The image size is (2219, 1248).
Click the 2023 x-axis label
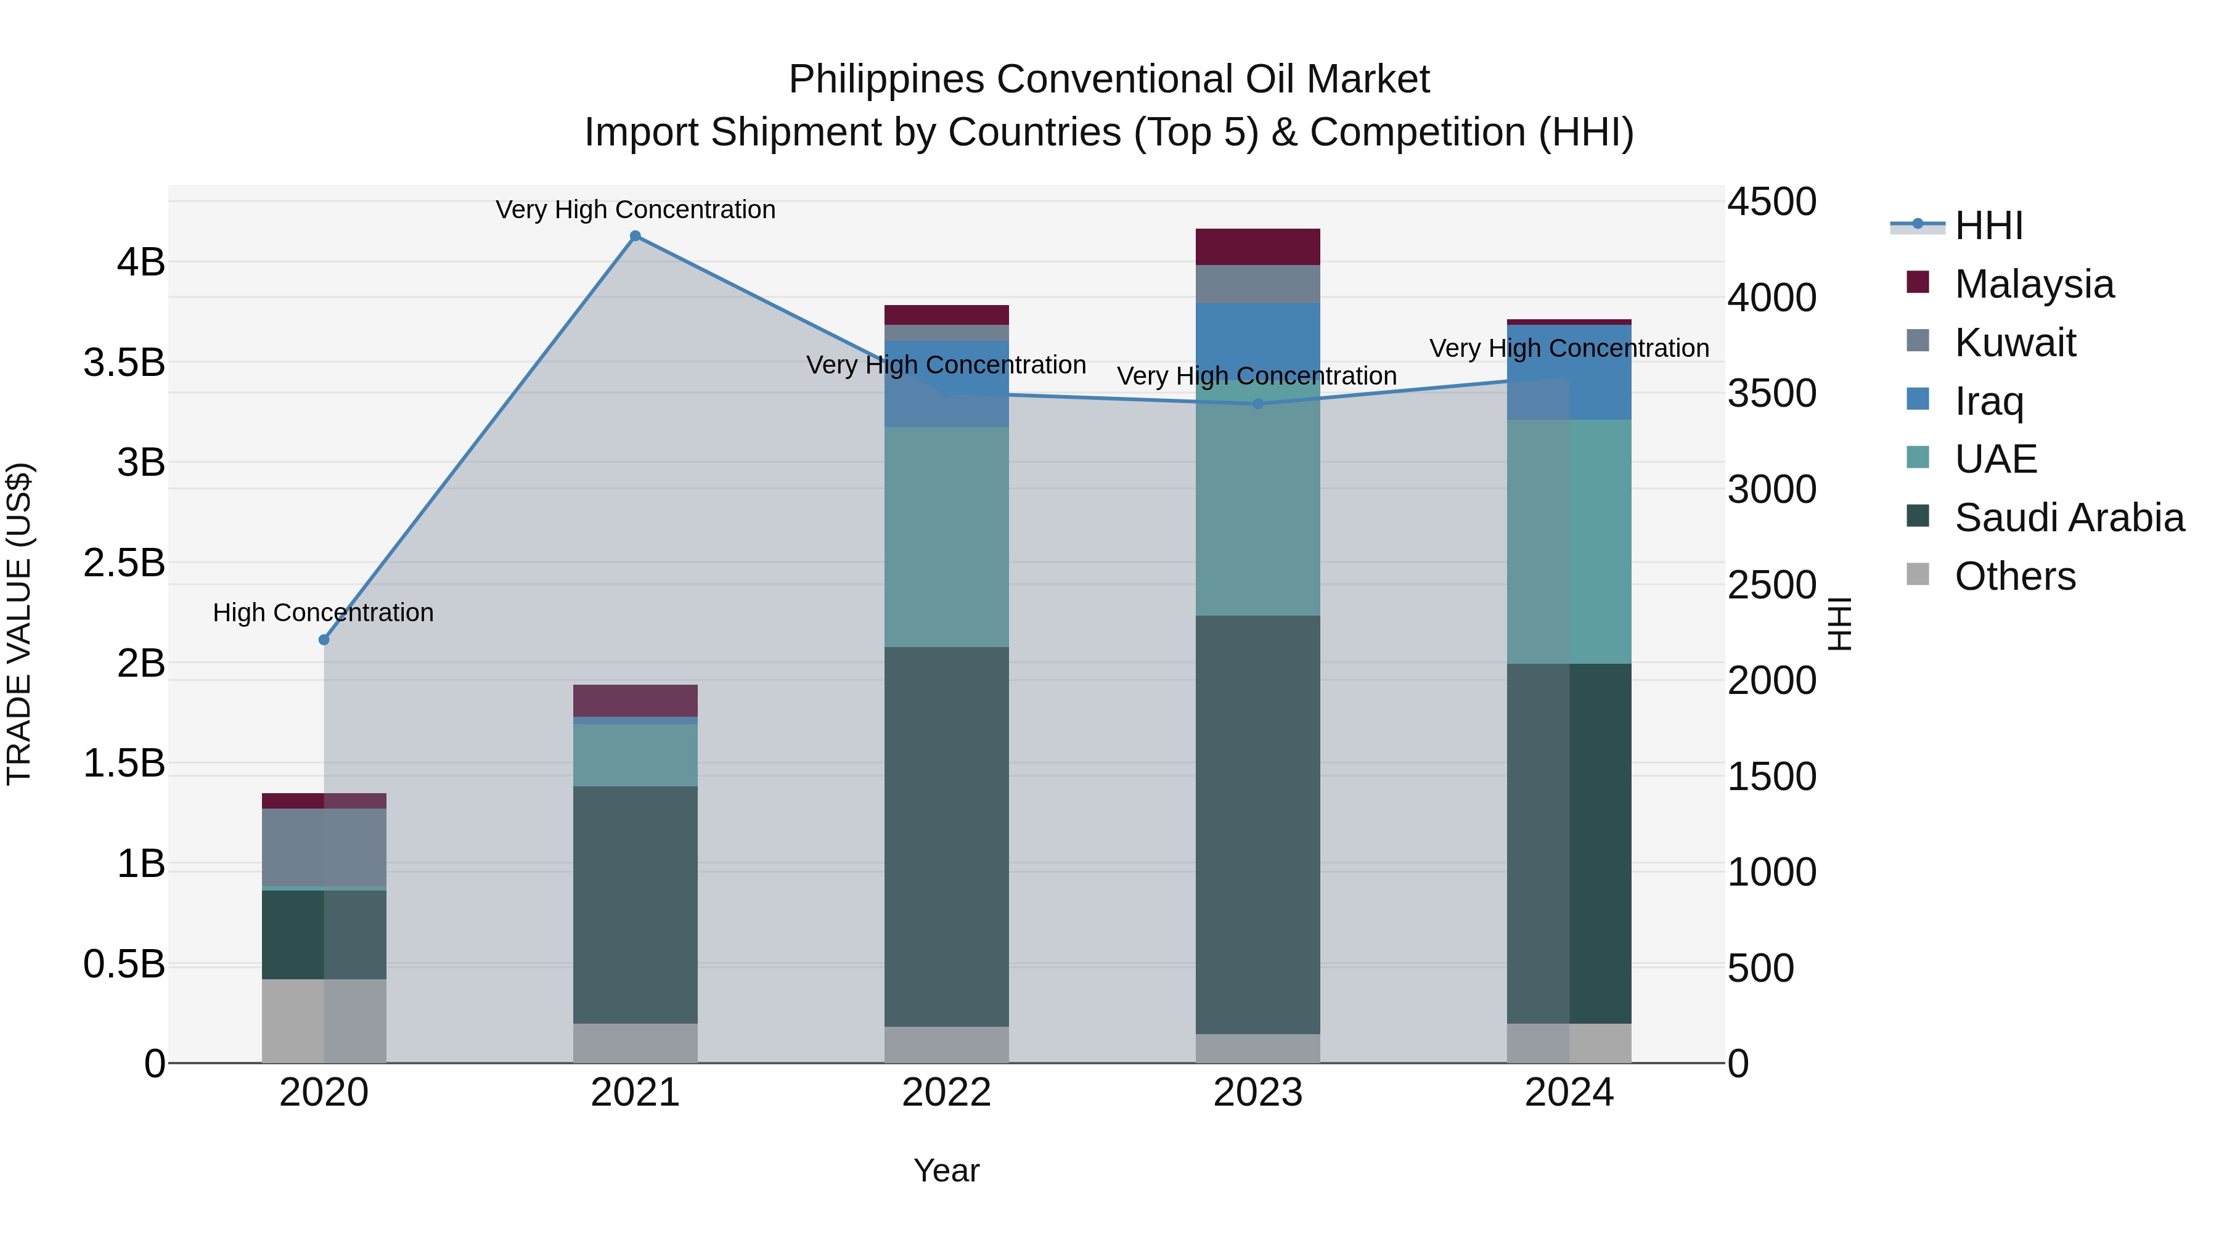tap(1257, 1093)
